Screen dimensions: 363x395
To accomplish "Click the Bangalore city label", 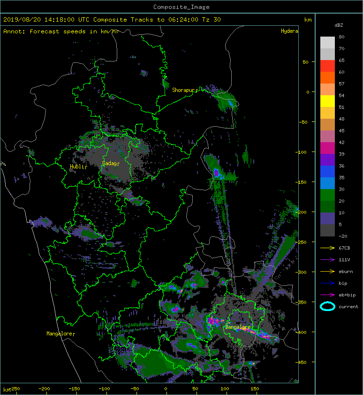I will (x=238, y=327).
